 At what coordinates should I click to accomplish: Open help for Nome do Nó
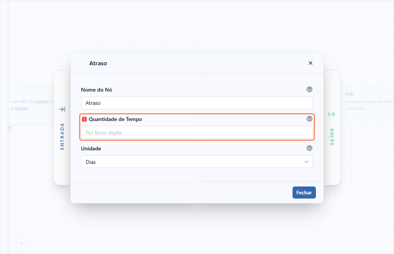coord(309,89)
